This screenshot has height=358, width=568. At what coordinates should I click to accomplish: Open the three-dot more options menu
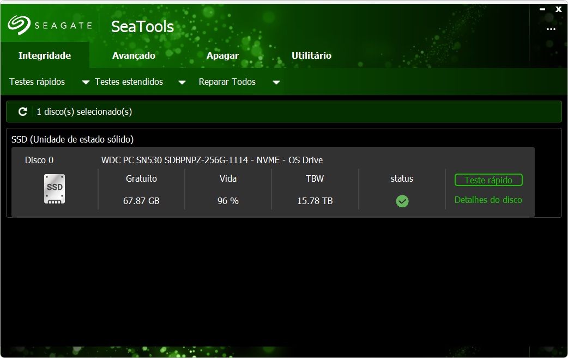click(551, 29)
